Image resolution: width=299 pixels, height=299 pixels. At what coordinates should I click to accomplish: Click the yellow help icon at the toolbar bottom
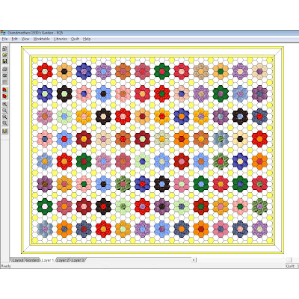4,131
